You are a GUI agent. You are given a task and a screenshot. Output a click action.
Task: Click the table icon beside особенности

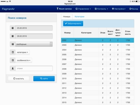tap(13, 60)
